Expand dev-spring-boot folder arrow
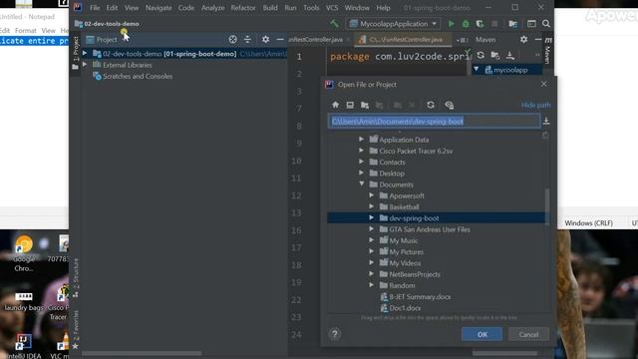The width and height of the screenshot is (638, 359). (x=371, y=217)
